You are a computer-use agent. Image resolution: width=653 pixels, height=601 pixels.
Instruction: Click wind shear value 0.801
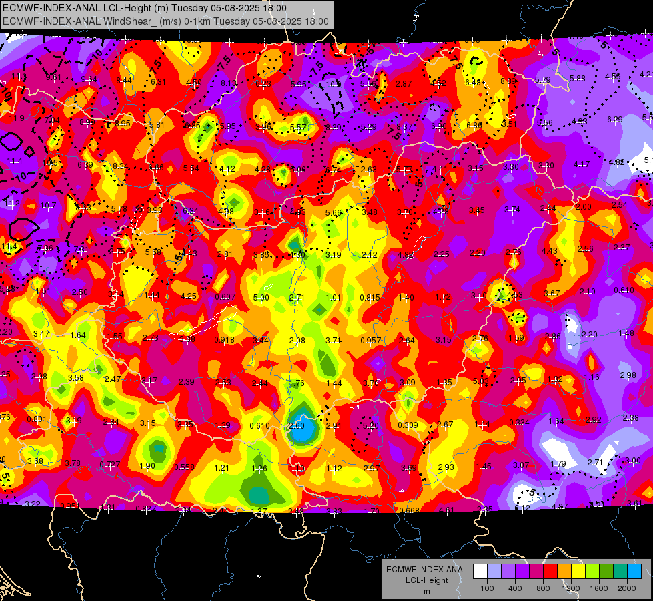[37, 419]
